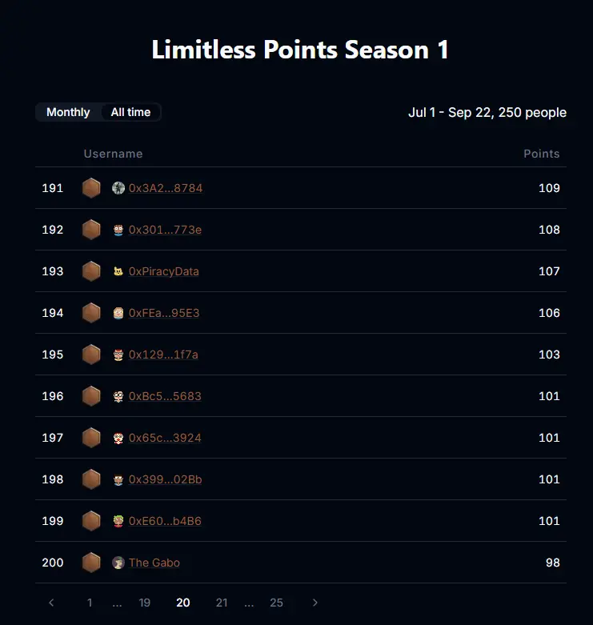This screenshot has height=625, width=593.
Task: Click the avatar next to 0x3A2...8784
Action: coord(118,188)
